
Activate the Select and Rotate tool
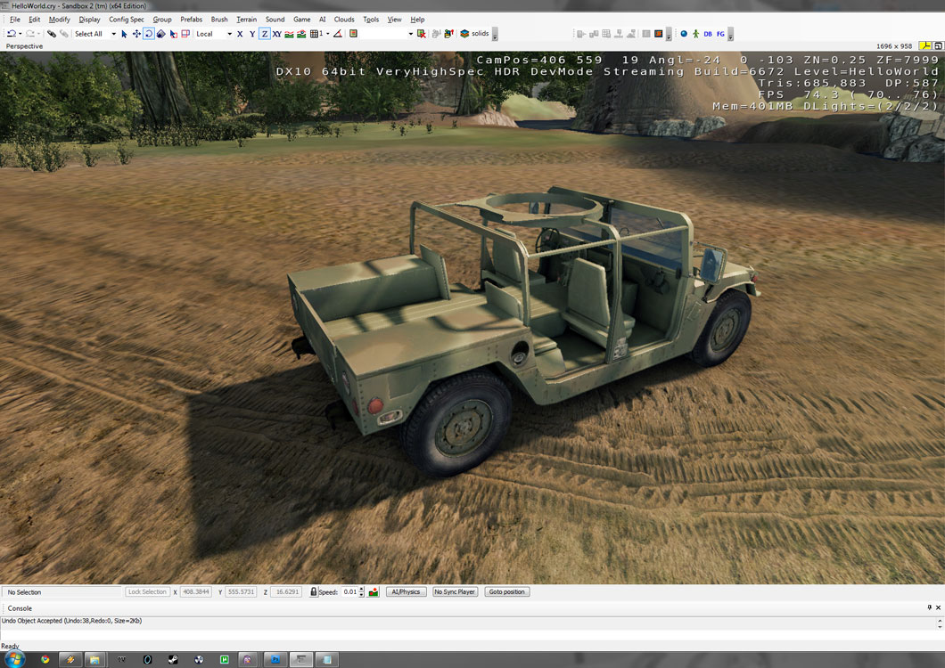[149, 34]
